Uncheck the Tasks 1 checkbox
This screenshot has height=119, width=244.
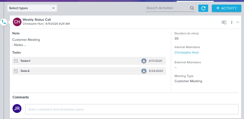[16, 61]
